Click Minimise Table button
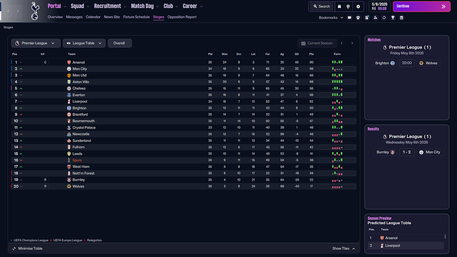Screen dimensions: 457x257 pos(27,249)
